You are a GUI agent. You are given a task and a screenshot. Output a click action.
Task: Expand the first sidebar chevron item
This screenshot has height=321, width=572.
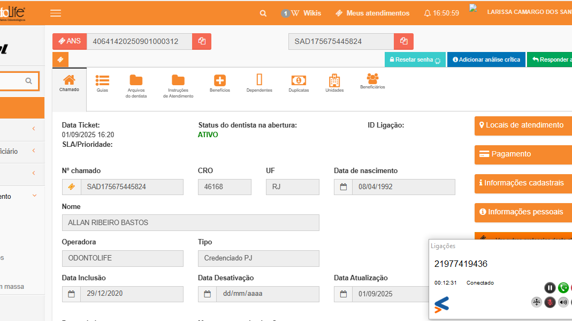click(x=34, y=129)
